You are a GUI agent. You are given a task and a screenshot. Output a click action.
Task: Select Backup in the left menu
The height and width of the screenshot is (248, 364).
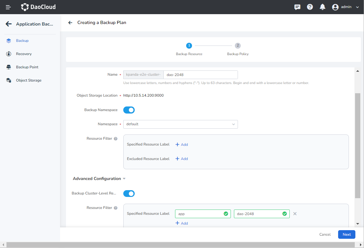(22, 40)
